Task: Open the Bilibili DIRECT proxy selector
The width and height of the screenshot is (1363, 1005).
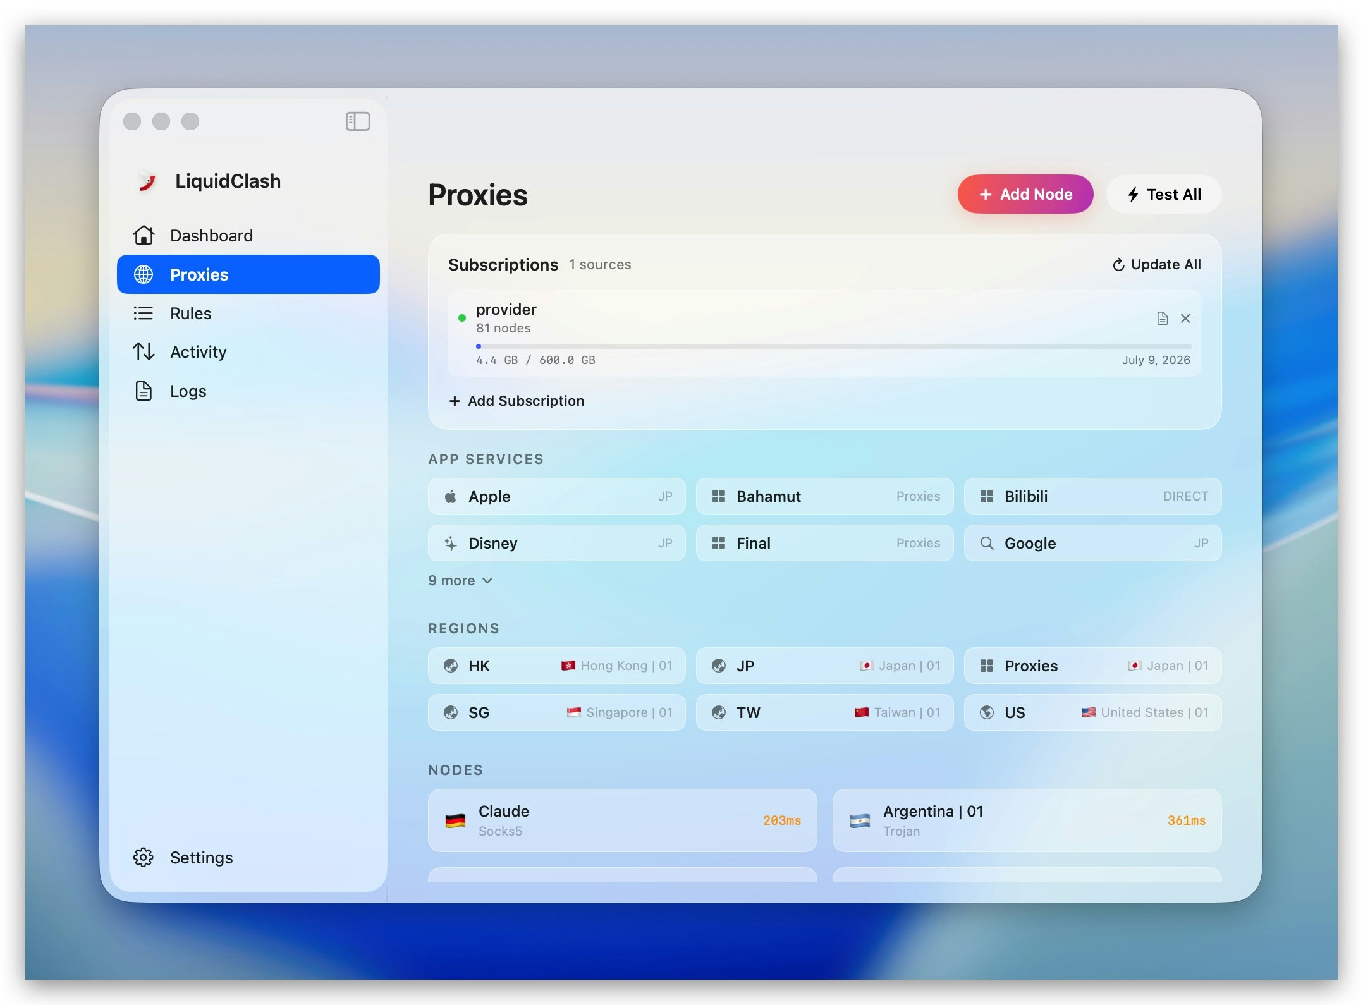Action: pos(1092,497)
